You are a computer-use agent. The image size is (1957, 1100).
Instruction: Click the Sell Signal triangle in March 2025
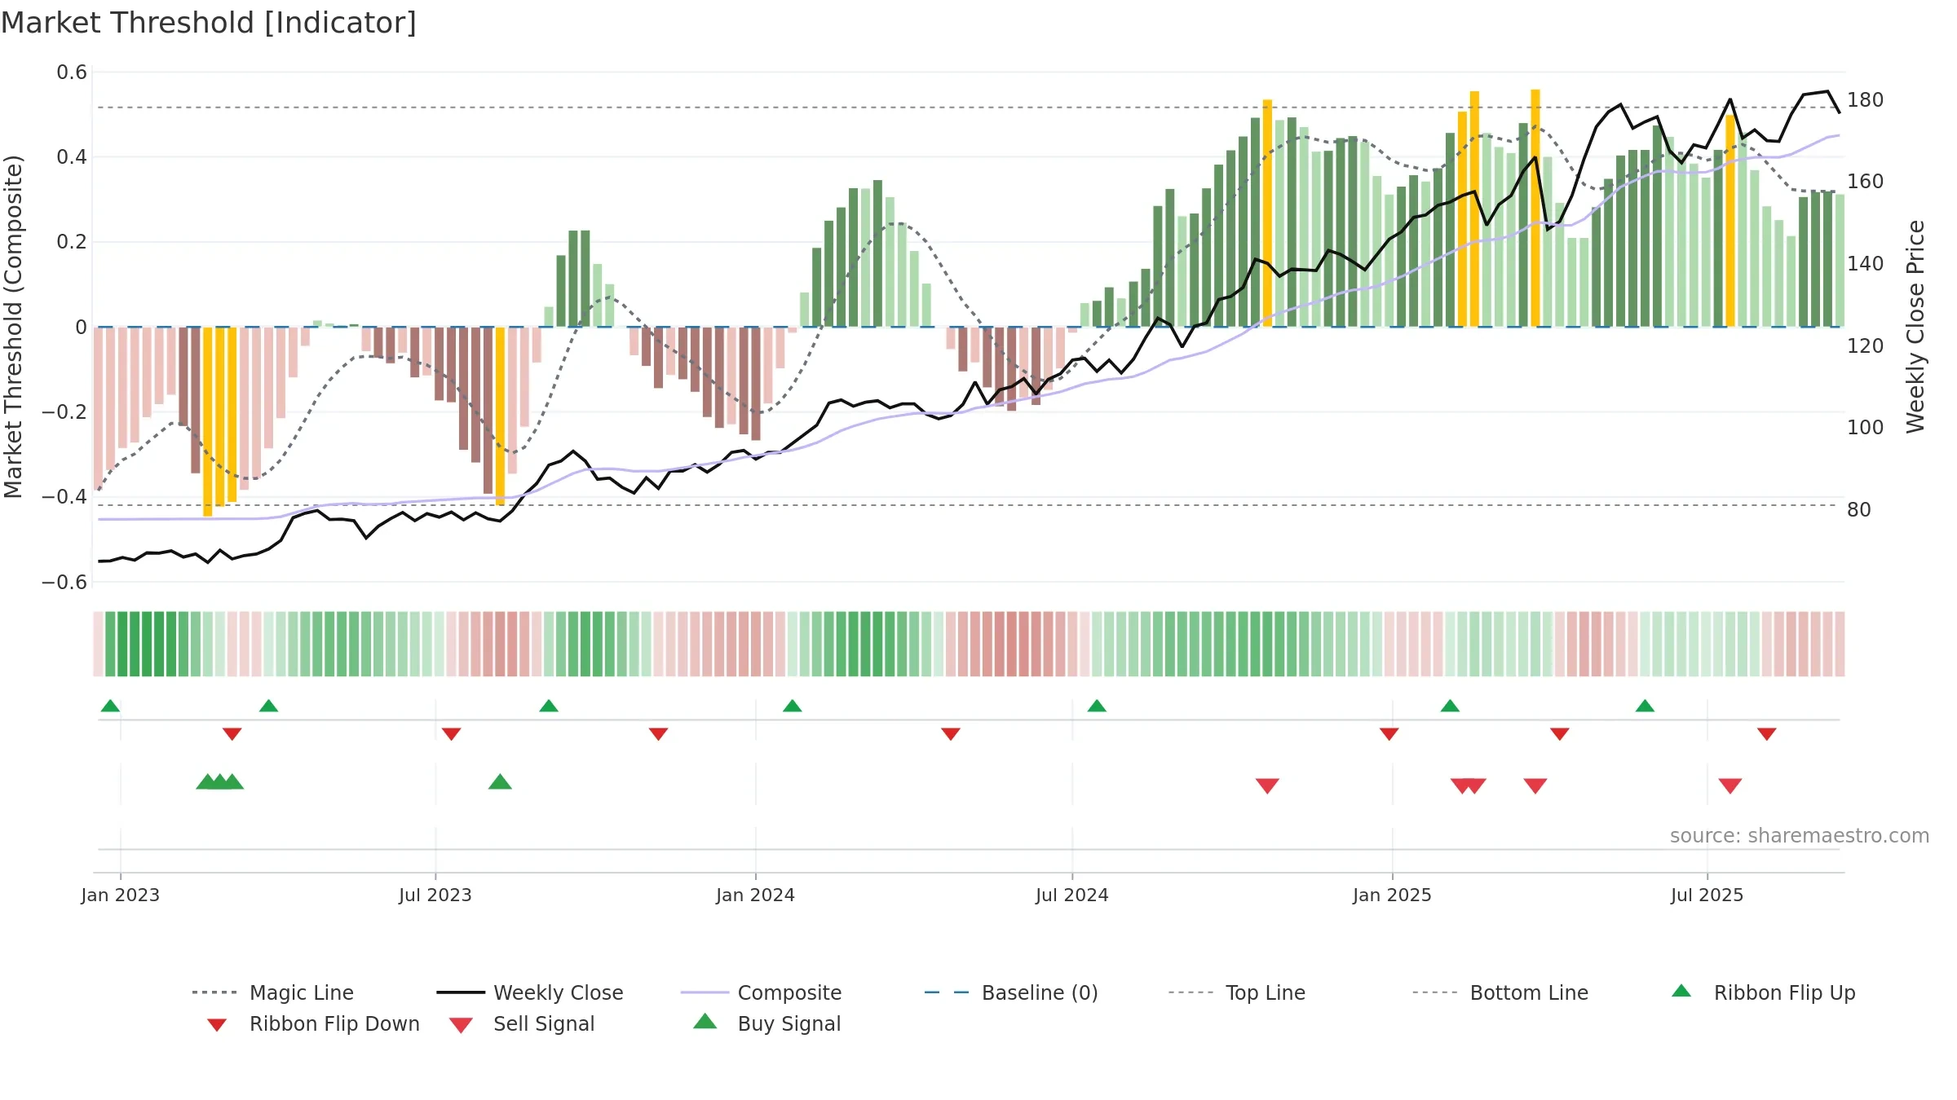(1535, 786)
